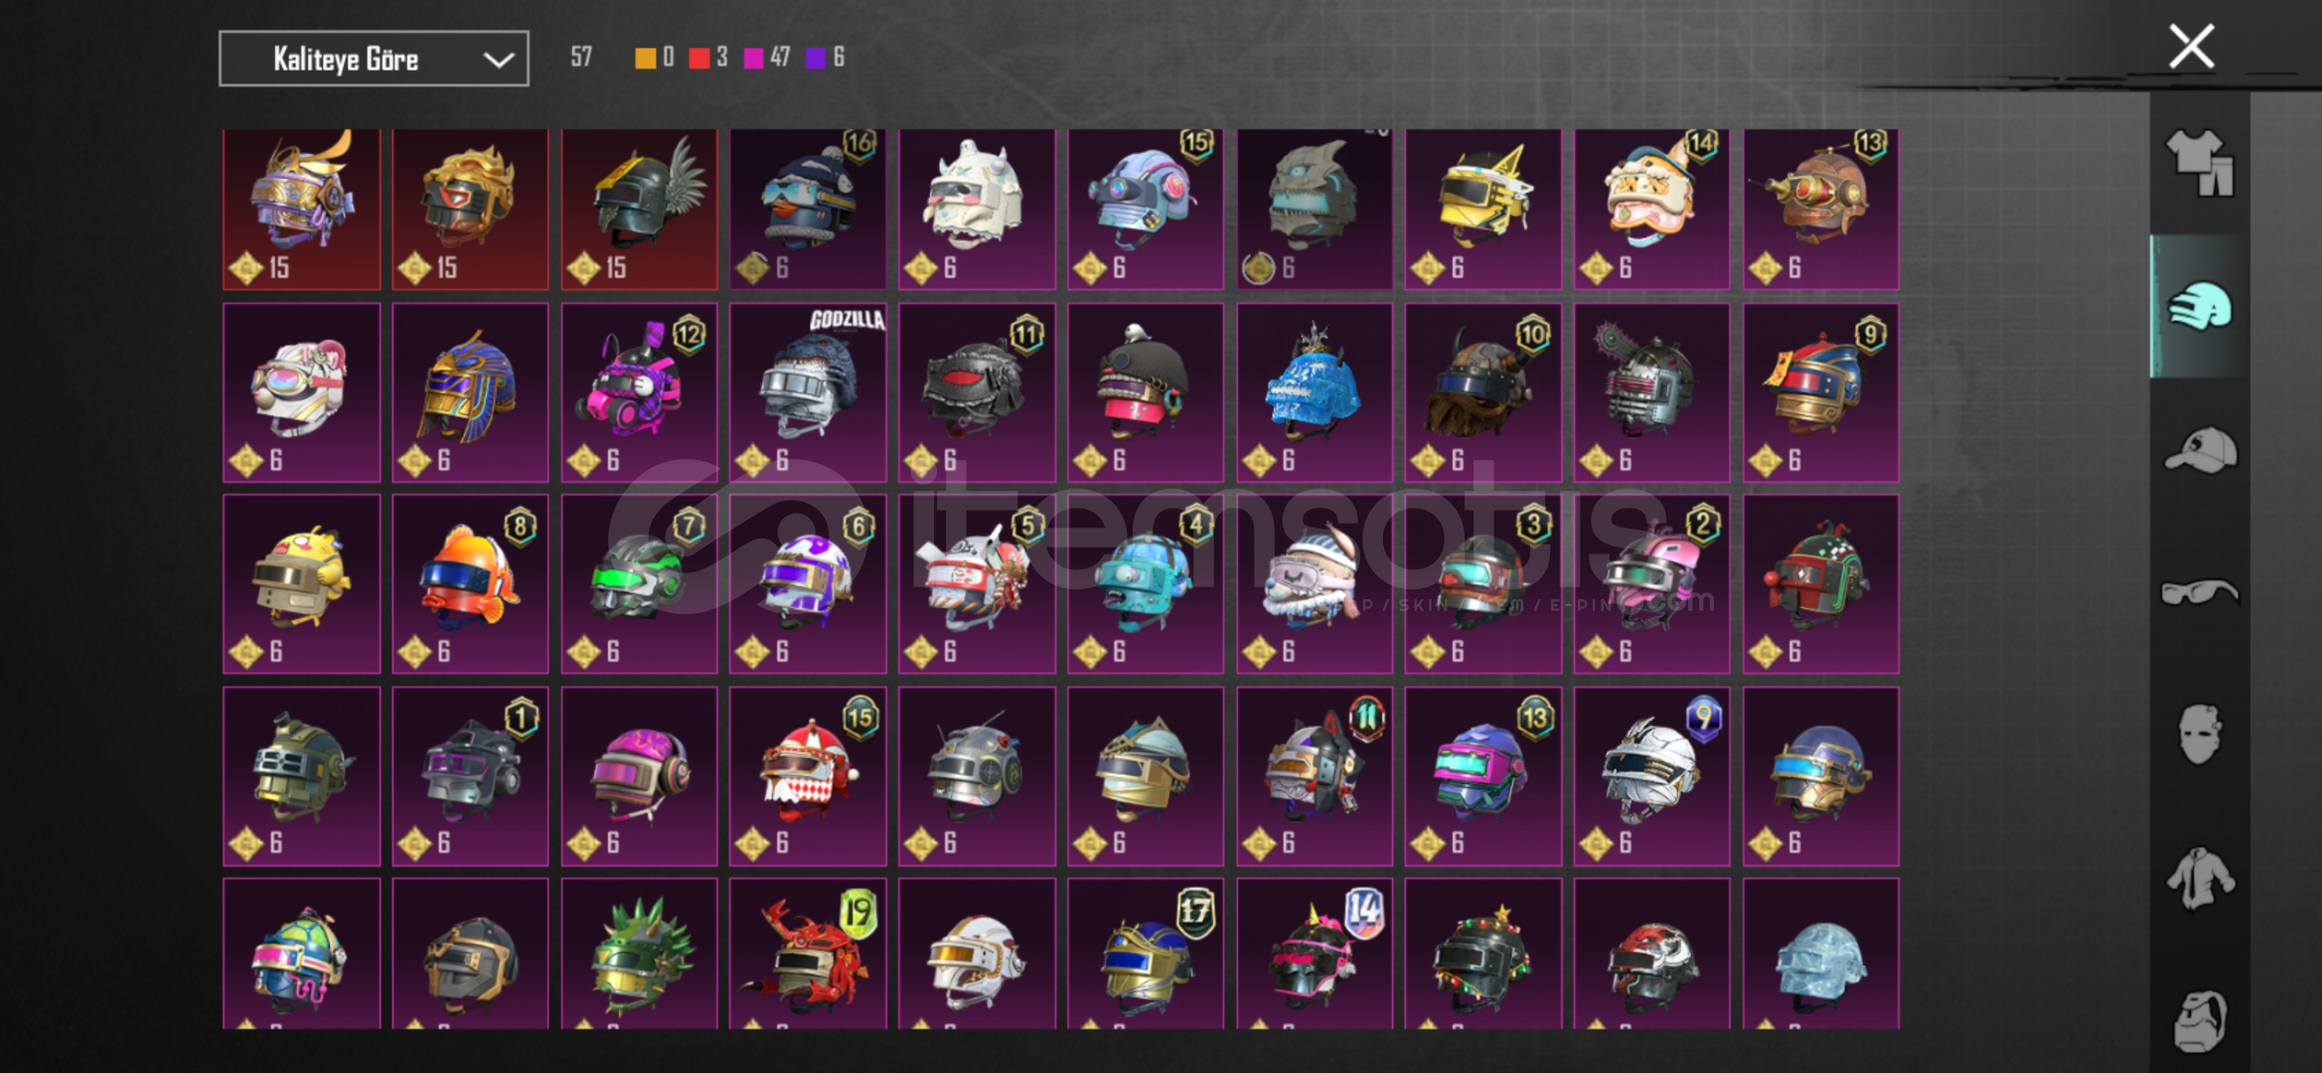Image resolution: width=2322 pixels, height=1073 pixels.
Task: Open the backpack category icon at bottom
Action: pos(2200,1020)
